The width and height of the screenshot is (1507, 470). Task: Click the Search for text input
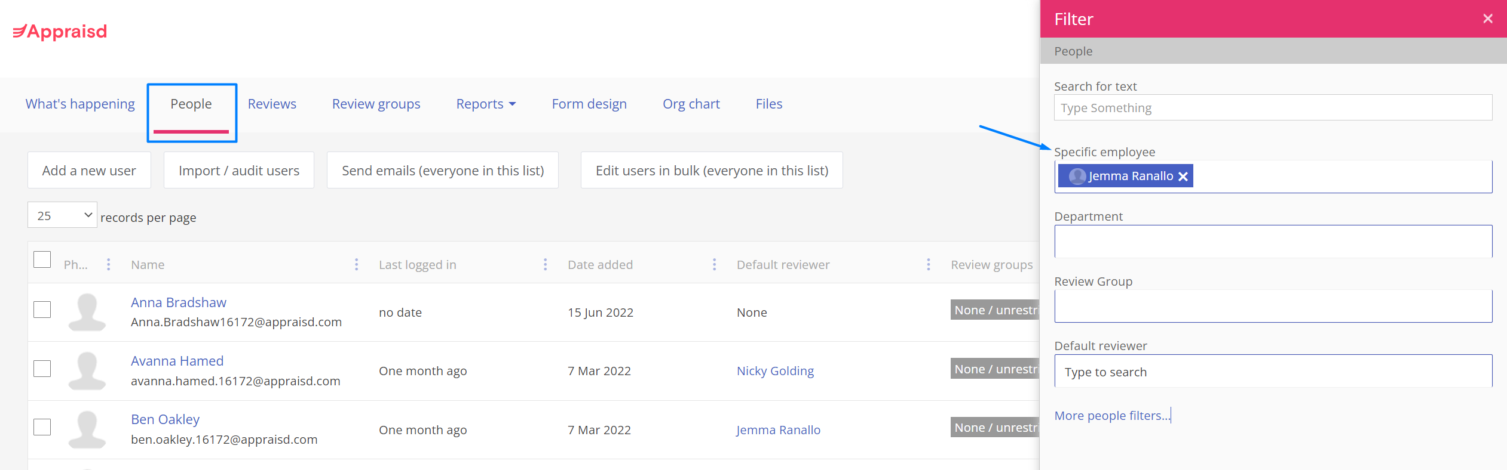[1273, 107]
